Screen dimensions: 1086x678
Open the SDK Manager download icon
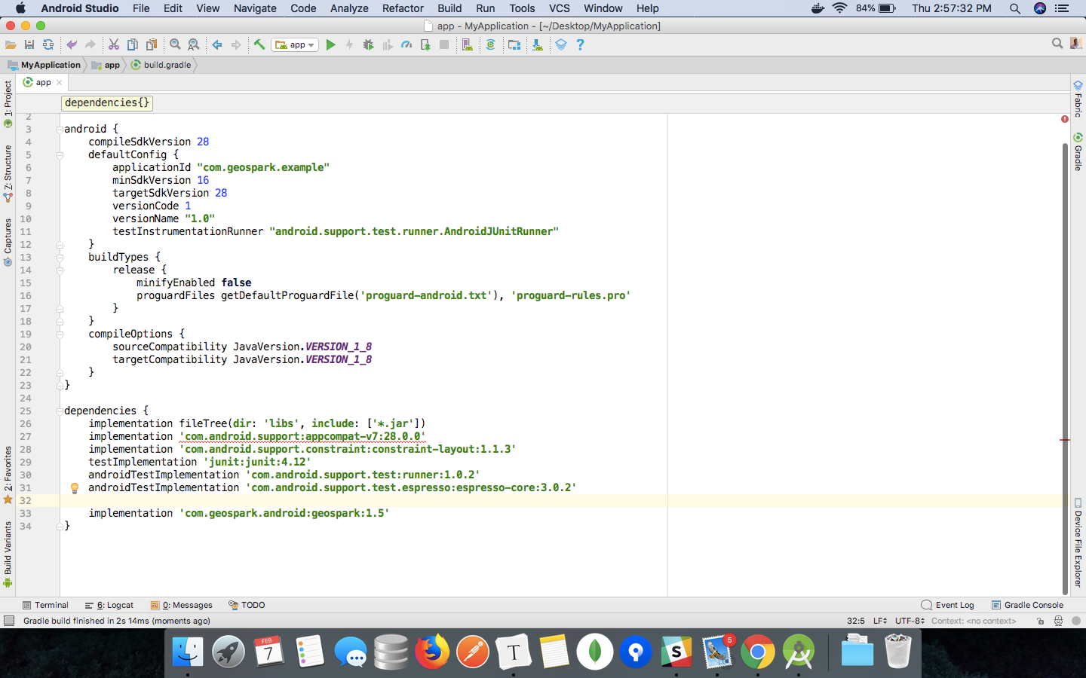pos(537,45)
